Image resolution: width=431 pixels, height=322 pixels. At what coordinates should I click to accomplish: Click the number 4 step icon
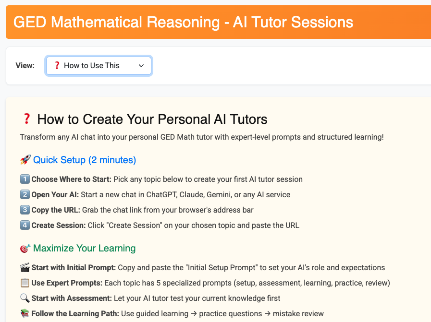click(25, 226)
